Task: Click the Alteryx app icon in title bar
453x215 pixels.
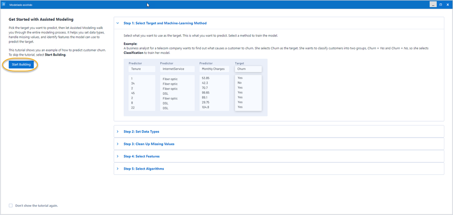Action: (x=4, y=5)
